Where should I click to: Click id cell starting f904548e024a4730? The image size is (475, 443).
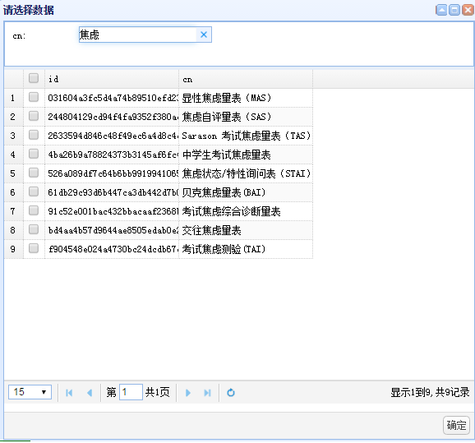pos(112,249)
